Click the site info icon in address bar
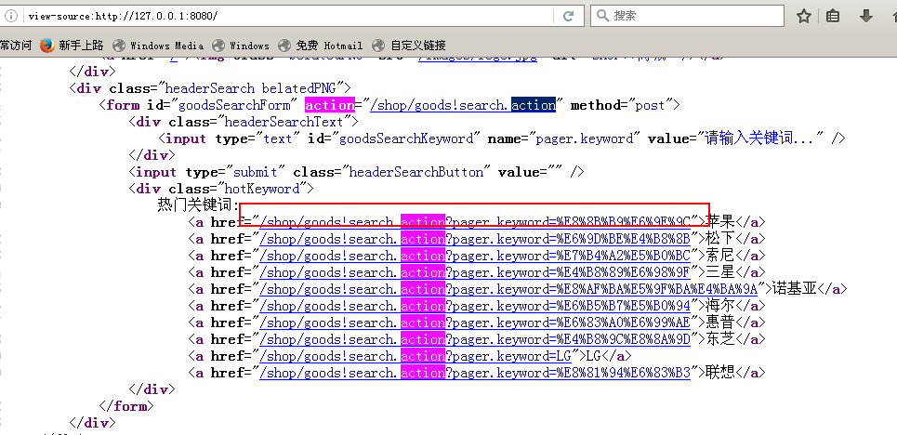Screen dimensions: 897x435 coord(11,16)
